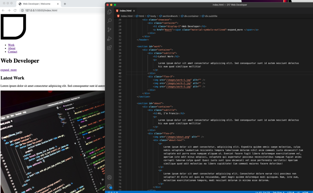Select the Web Developer | Welcome browser tab
The height and width of the screenshot is (193, 313).
37,4
